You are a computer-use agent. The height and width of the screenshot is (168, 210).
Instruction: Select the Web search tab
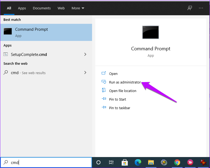tap(61, 8)
